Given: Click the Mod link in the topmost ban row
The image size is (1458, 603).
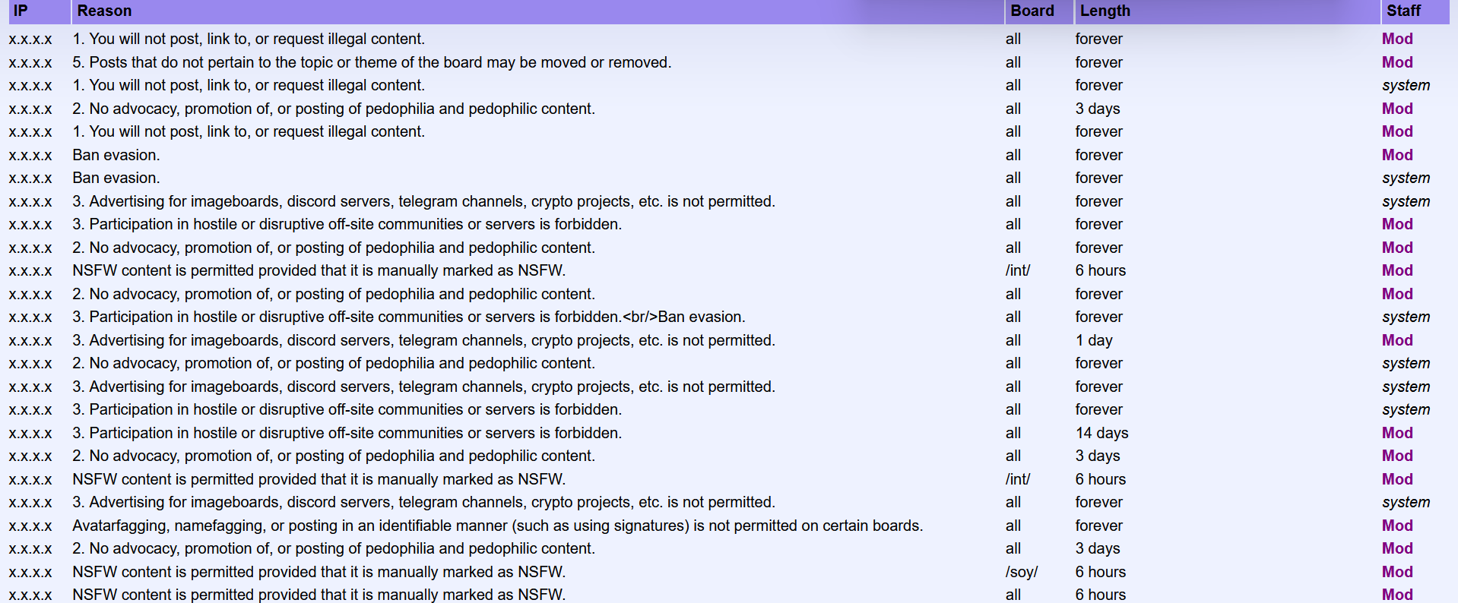Looking at the screenshot, I should [x=1396, y=39].
